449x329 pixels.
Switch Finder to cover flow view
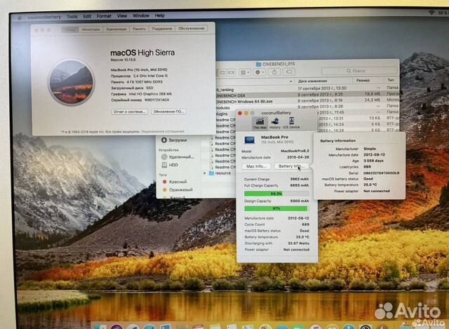(x=231, y=73)
